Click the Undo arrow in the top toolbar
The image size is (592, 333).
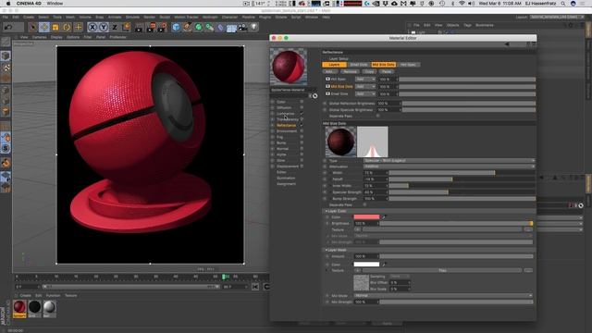(8, 27)
